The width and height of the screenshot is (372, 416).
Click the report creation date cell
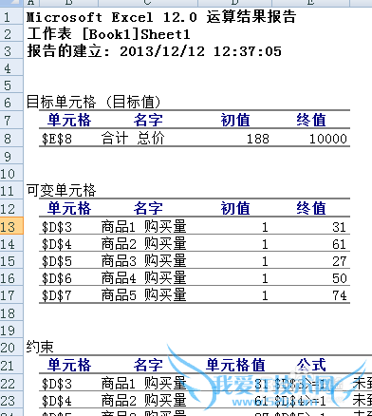[x=154, y=51]
